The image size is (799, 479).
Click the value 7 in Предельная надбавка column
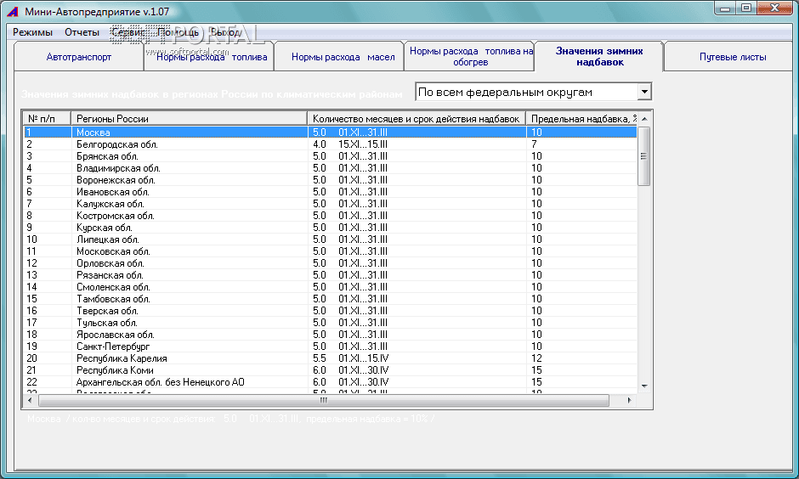coord(534,144)
